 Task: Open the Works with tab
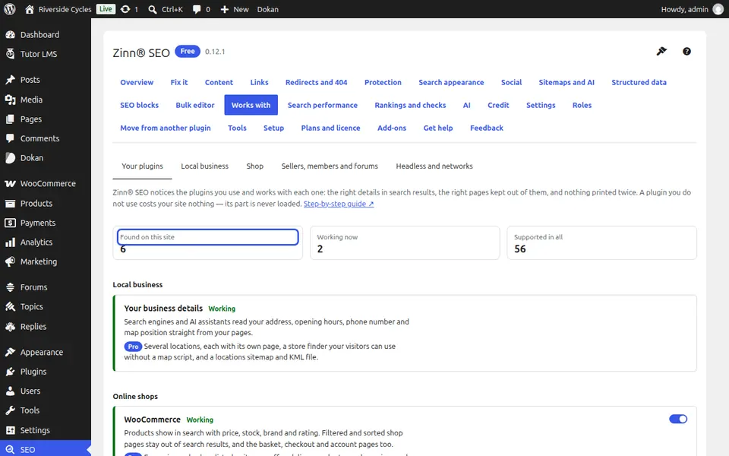pyautogui.click(x=251, y=105)
